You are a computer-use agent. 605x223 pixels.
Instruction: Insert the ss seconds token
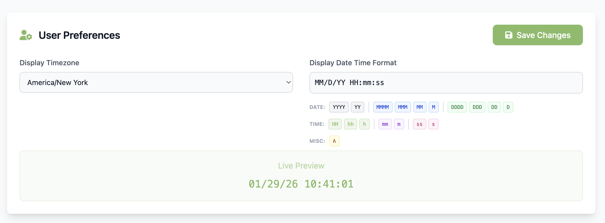[419, 124]
